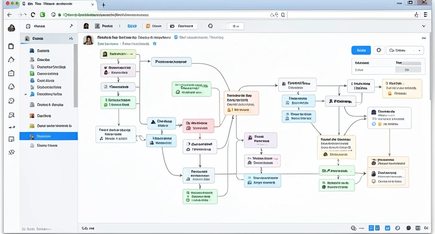Toggle the blue highlighted view icon in status bar
The width and height of the screenshot is (435, 234).
point(371,228)
